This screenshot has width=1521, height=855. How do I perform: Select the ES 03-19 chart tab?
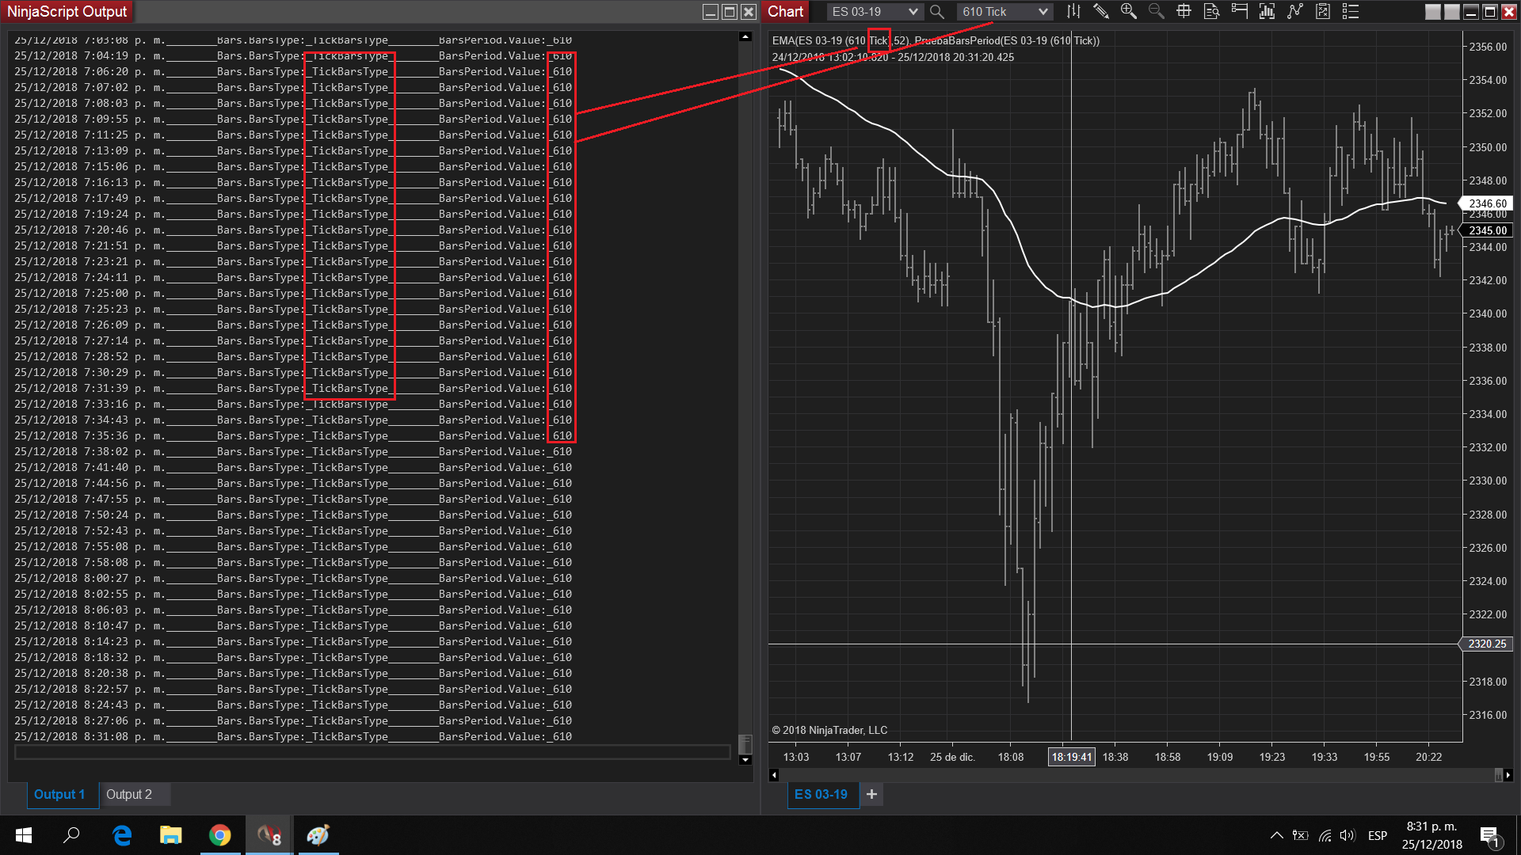click(821, 794)
